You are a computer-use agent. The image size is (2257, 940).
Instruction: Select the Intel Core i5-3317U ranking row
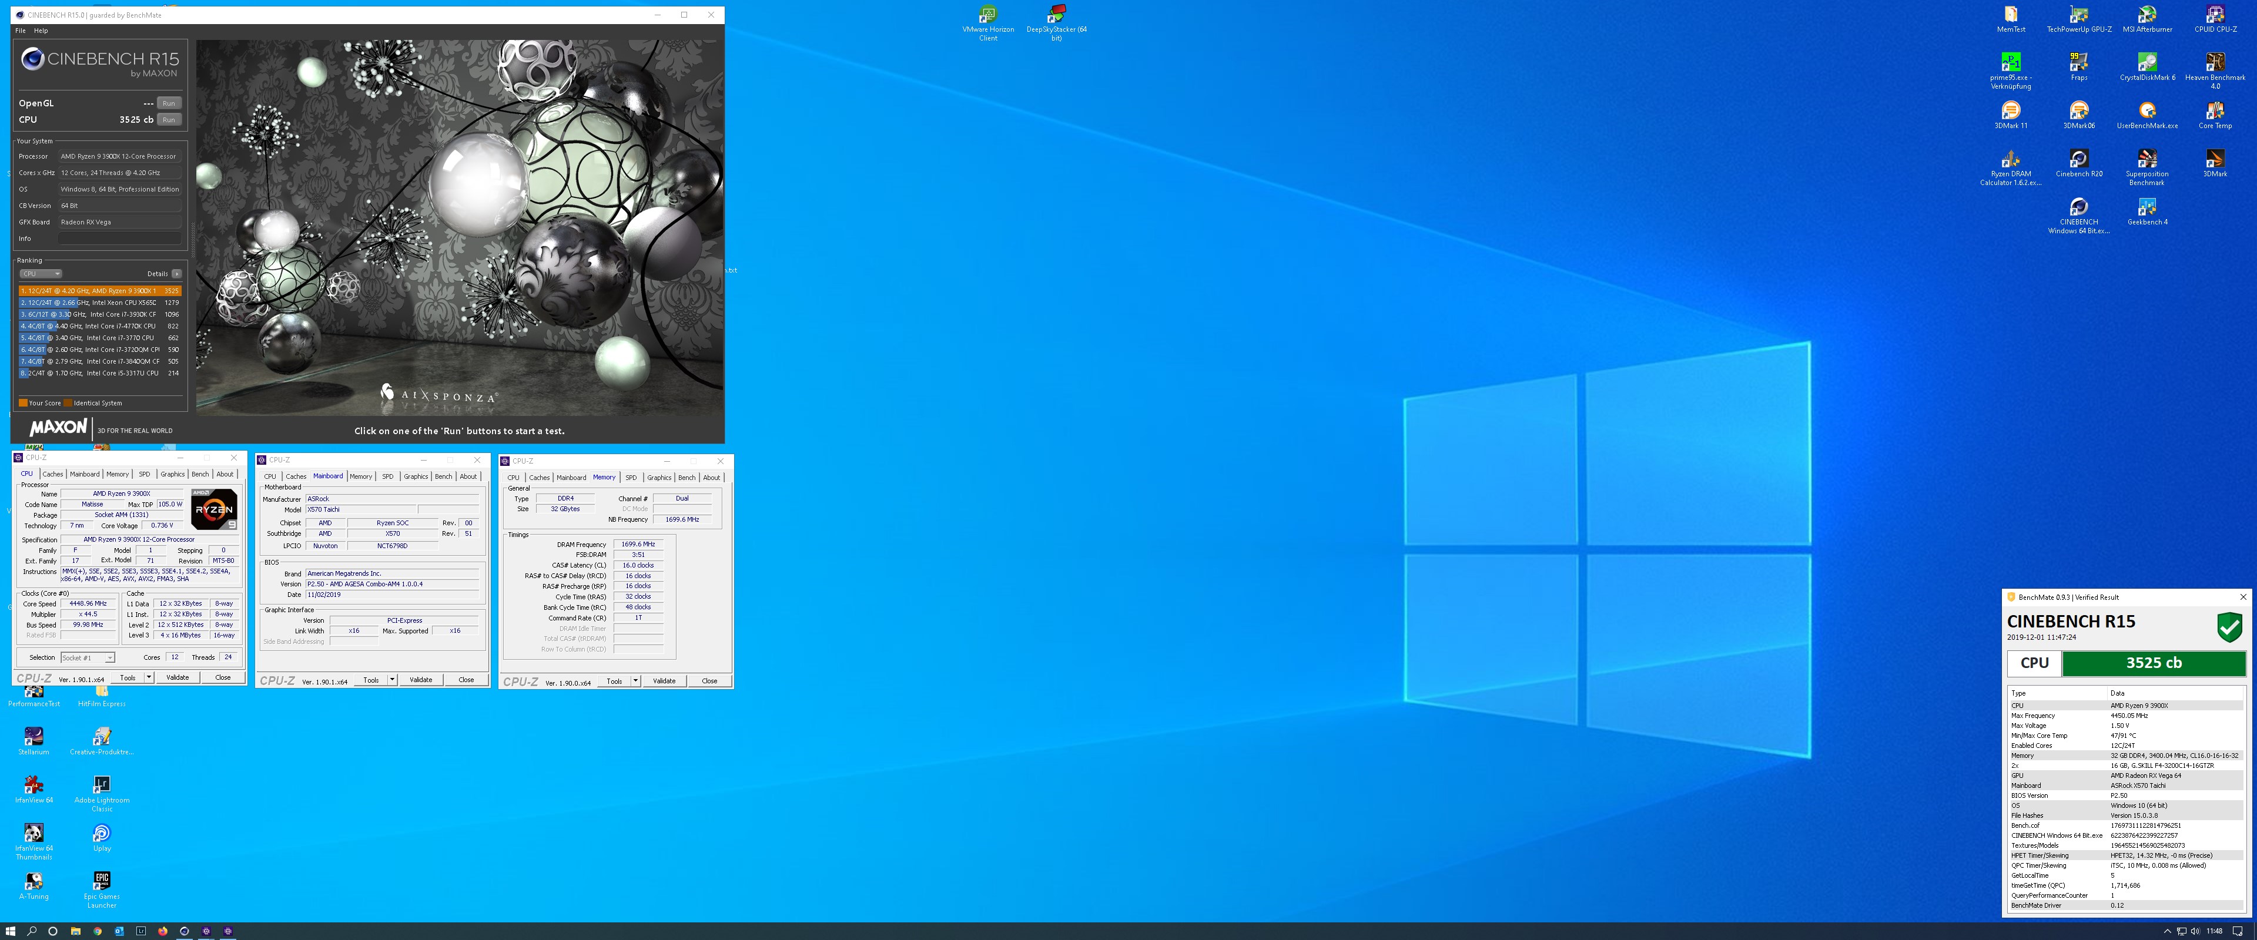coord(100,373)
